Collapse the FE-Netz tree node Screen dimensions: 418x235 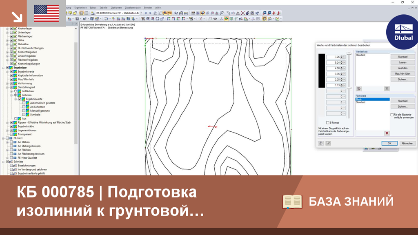tap(3, 138)
